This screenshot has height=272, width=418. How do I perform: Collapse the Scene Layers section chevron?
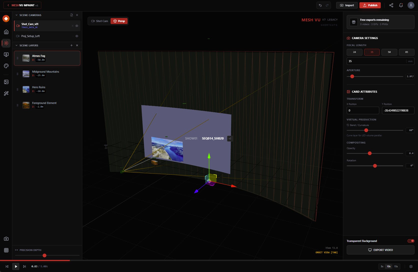(x=17, y=45)
